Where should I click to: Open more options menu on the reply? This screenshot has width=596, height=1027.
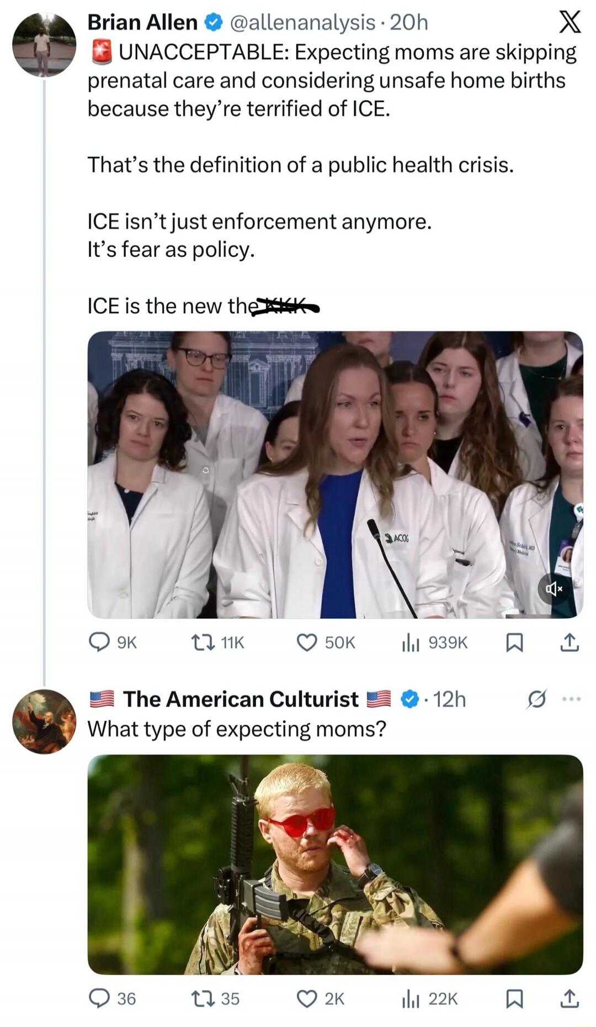pyautogui.click(x=571, y=699)
